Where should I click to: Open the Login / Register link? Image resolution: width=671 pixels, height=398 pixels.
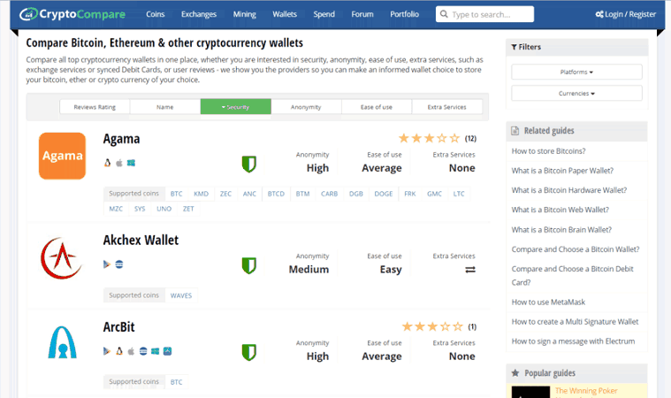click(x=626, y=14)
